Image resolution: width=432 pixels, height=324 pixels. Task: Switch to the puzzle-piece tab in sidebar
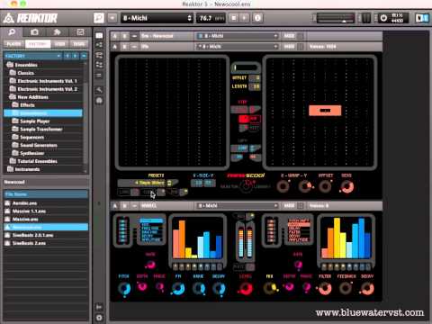coord(57,31)
